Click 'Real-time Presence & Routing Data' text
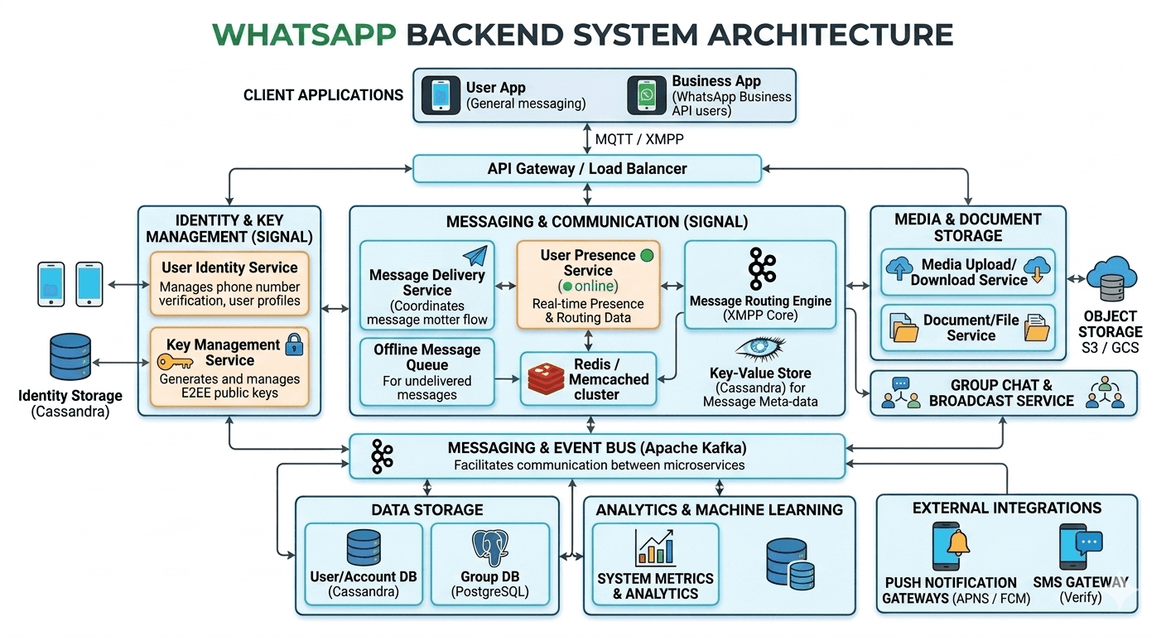 [587, 311]
